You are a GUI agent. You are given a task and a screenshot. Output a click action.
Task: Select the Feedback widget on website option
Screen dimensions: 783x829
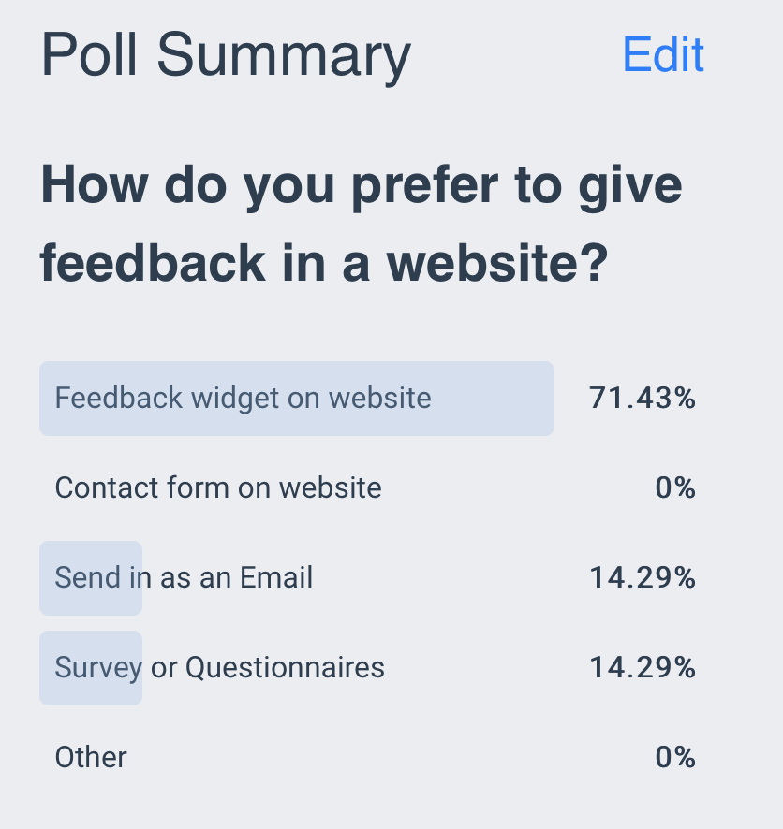tap(242, 398)
